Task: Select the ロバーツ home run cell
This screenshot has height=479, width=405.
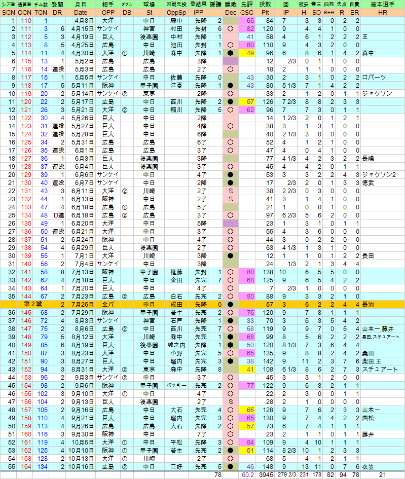Action: tap(382, 78)
